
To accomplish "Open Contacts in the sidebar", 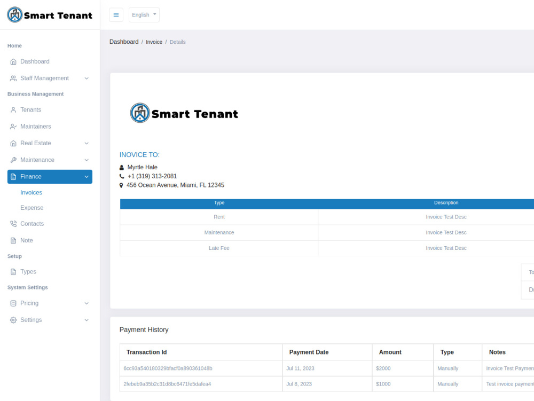I will (x=32, y=224).
